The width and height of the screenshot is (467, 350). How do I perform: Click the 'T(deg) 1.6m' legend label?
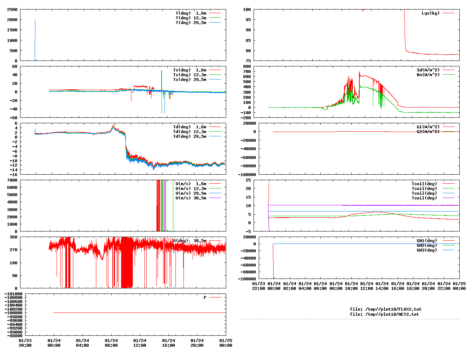(191, 13)
